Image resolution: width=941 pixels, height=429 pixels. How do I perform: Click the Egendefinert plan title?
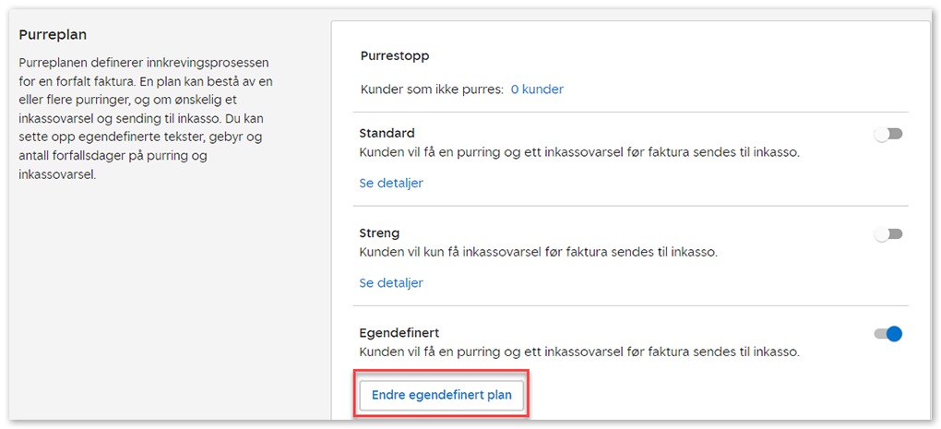(398, 332)
